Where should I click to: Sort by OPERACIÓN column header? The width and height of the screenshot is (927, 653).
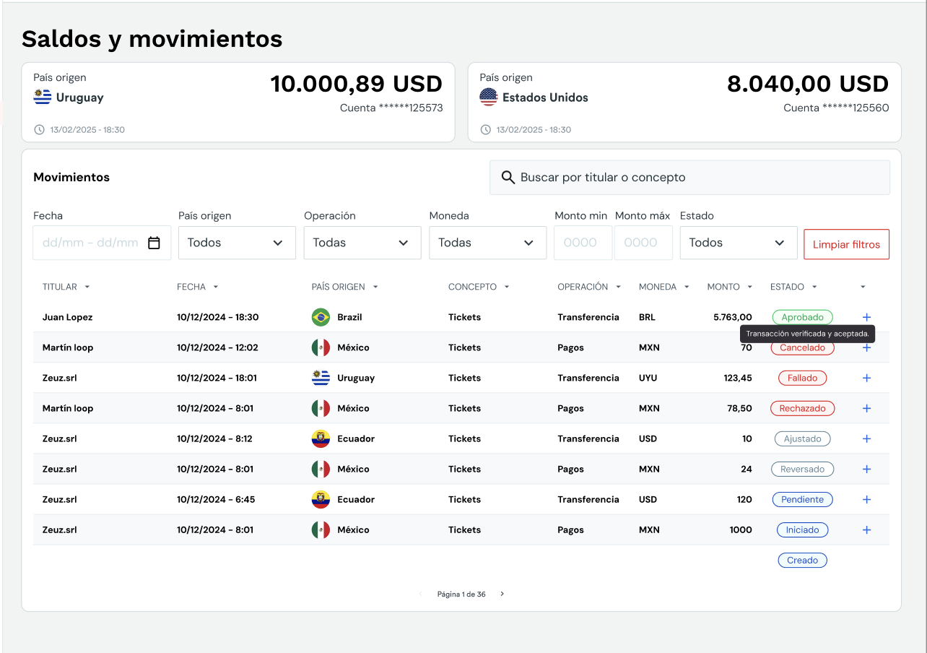(x=590, y=287)
